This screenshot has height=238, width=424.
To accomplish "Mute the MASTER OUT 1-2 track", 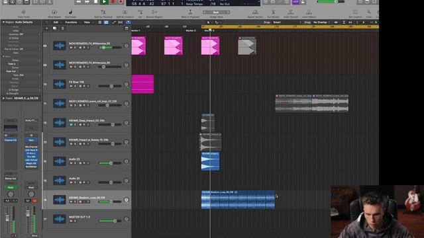I will (x=71, y=221).
